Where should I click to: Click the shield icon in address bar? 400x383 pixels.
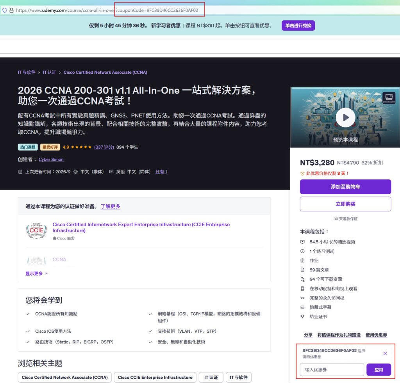point(5,11)
